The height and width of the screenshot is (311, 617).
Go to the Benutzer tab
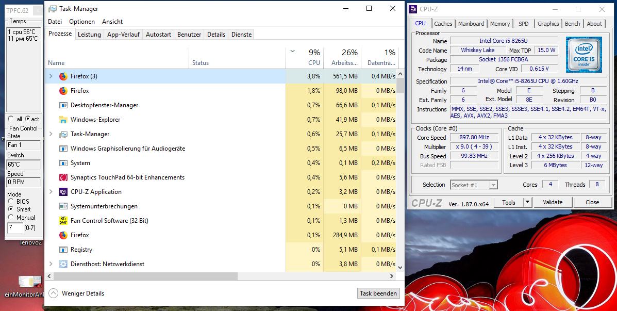(189, 35)
